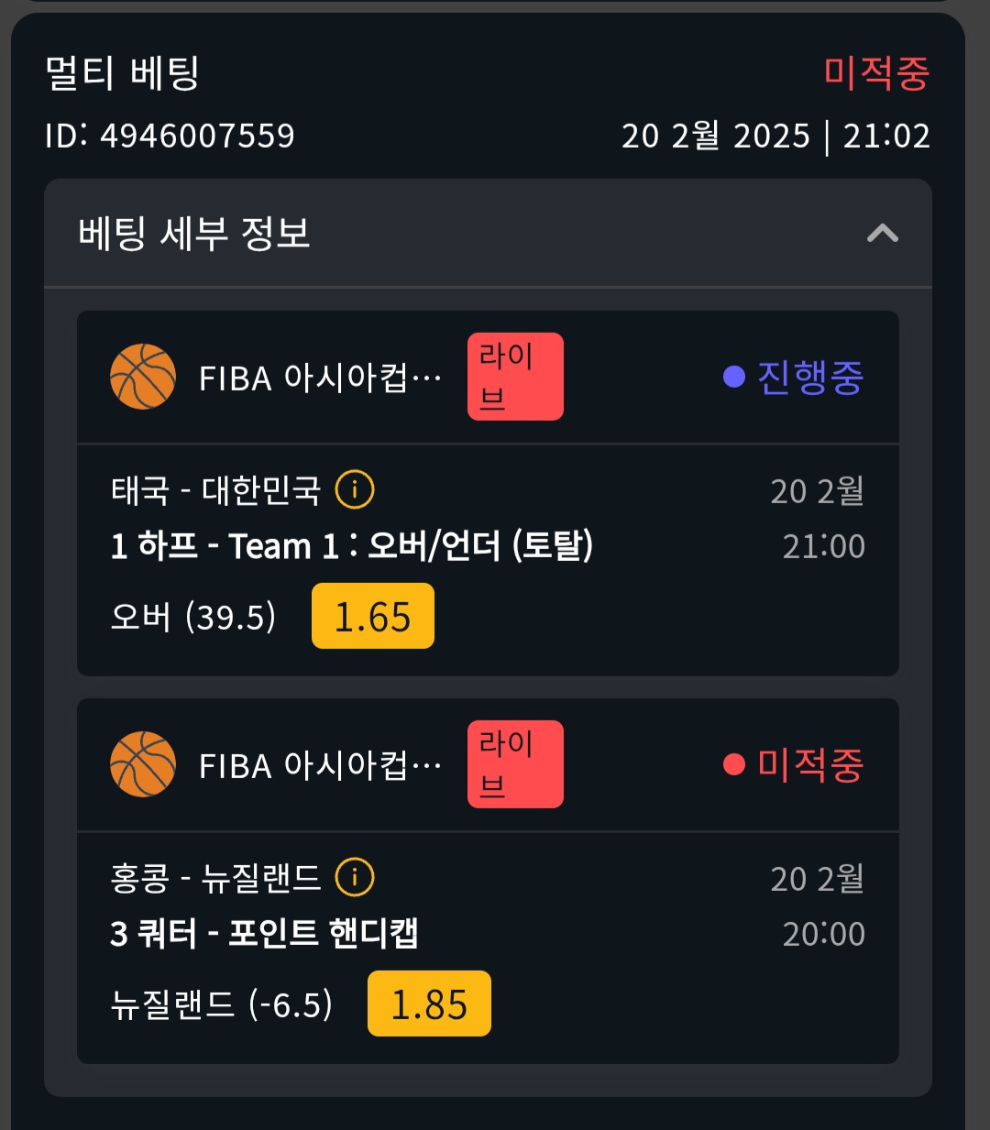Collapse the 베팅 세부 정보 section chevron
Image resolution: width=990 pixels, height=1130 pixels.
click(883, 233)
